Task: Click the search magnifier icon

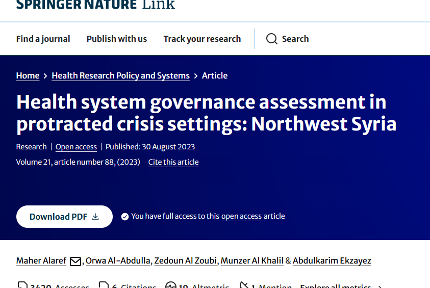Action: coord(272,39)
